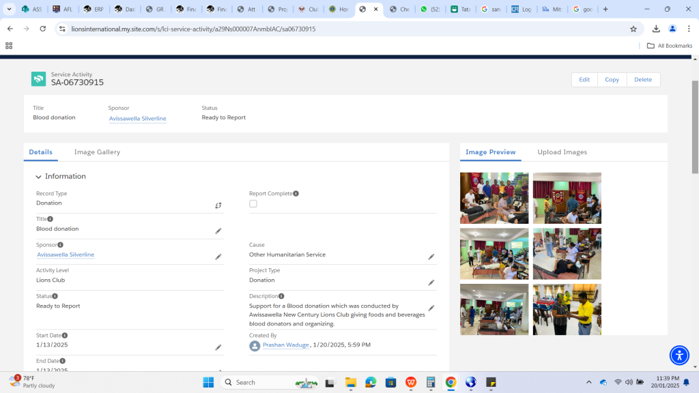This screenshot has width=699, height=393.
Task: Show Sponsor field info icon
Action: (61, 245)
